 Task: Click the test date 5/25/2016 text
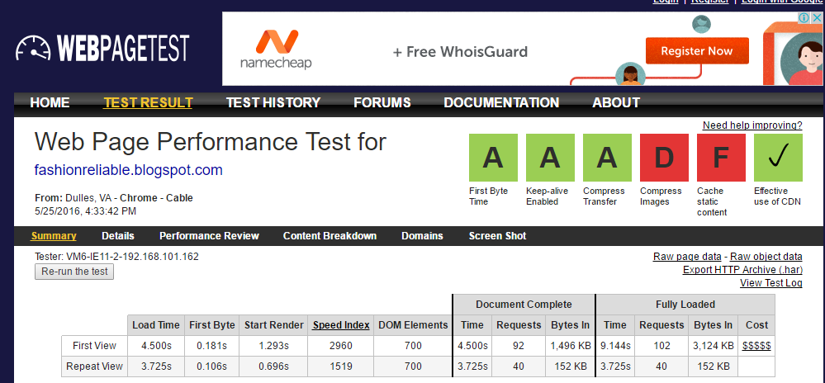point(85,211)
